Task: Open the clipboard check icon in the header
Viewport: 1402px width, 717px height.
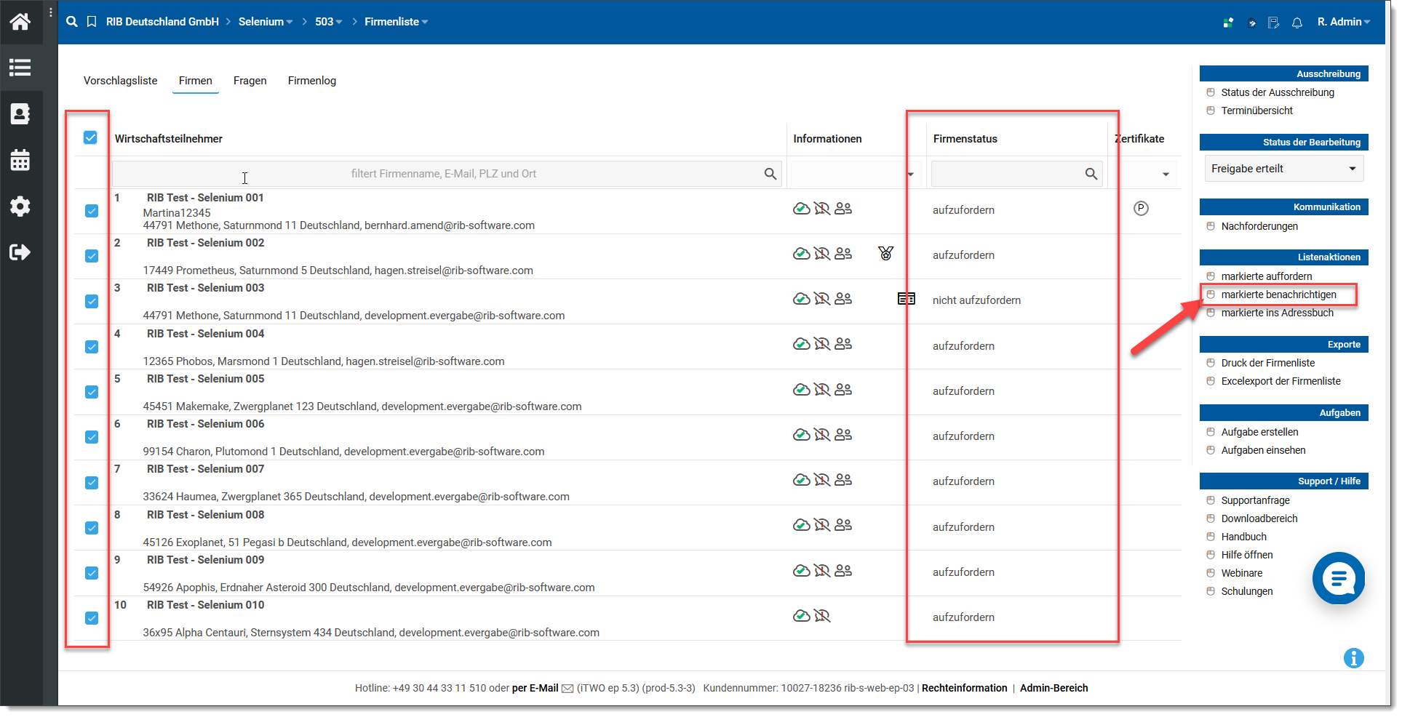Action: pos(1251,23)
